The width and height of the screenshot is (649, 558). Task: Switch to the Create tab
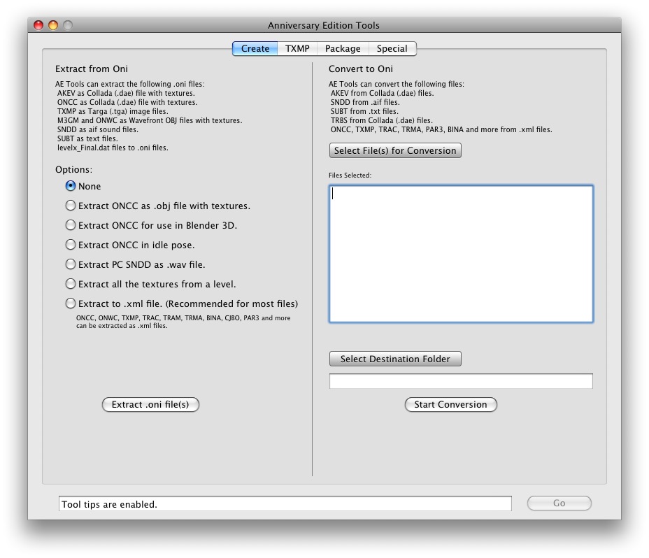click(x=255, y=48)
